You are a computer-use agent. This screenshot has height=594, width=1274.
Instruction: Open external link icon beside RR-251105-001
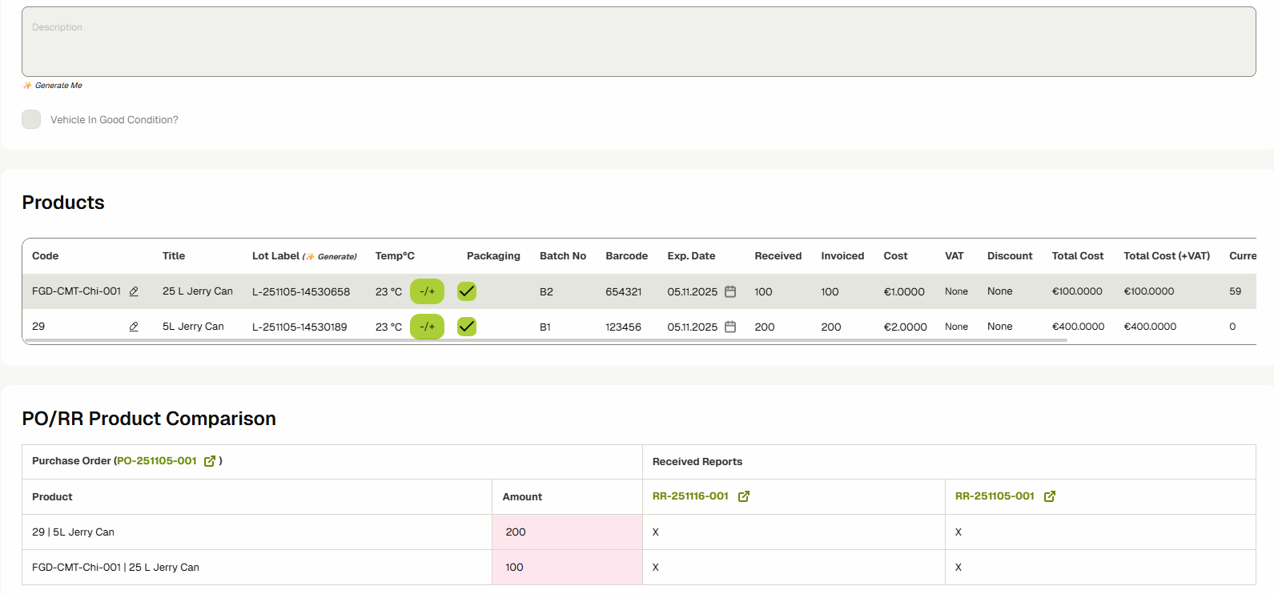(x=1050, y=496)
